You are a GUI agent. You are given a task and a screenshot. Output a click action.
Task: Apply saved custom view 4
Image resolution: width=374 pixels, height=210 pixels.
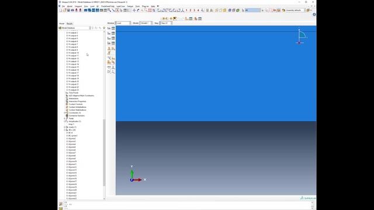198,10
